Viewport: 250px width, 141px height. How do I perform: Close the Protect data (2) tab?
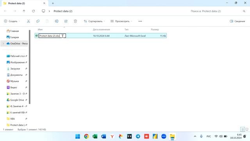point(44,3)
